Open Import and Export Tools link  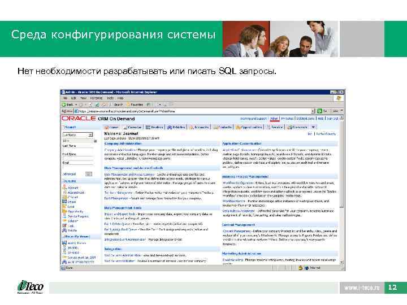pos(120,214)
